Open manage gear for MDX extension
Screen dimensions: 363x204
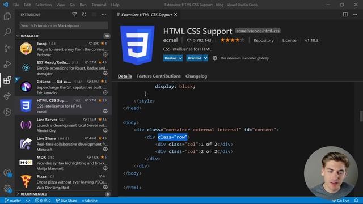point(105,168)
